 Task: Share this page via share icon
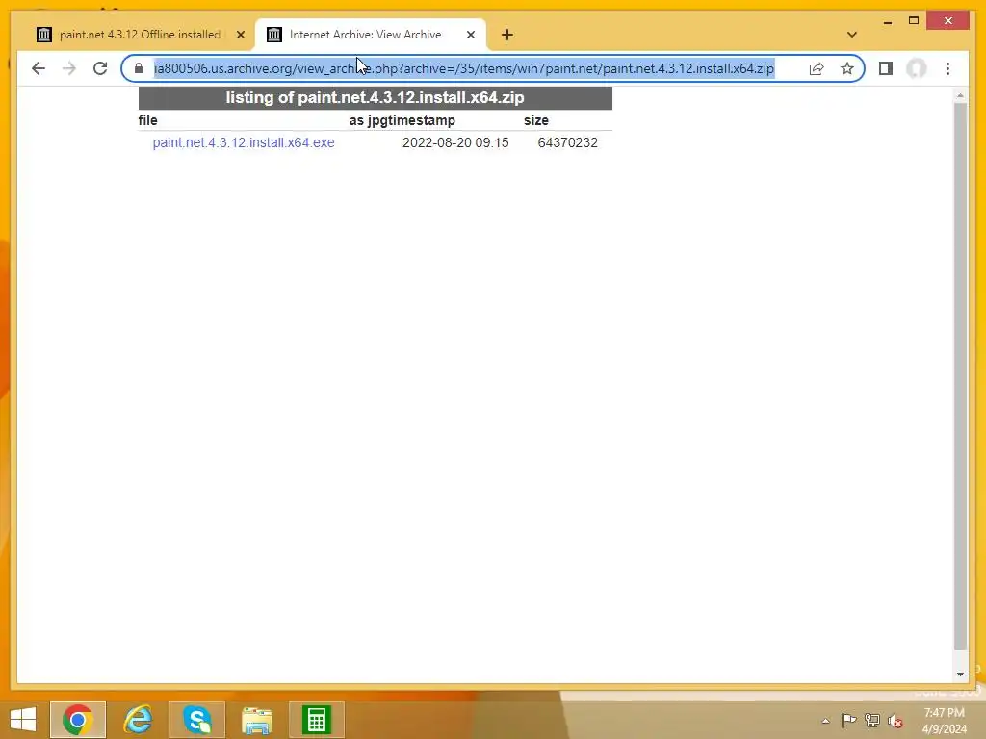tap(817, 68)
